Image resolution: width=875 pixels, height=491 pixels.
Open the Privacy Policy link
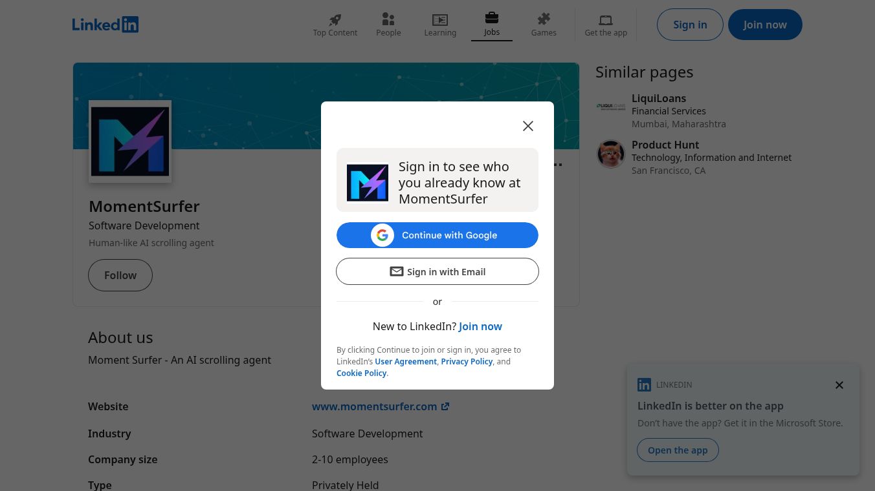coord(467,362)
